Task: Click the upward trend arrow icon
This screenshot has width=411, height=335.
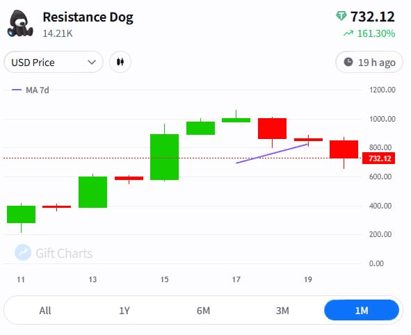Action: (348, 33)
